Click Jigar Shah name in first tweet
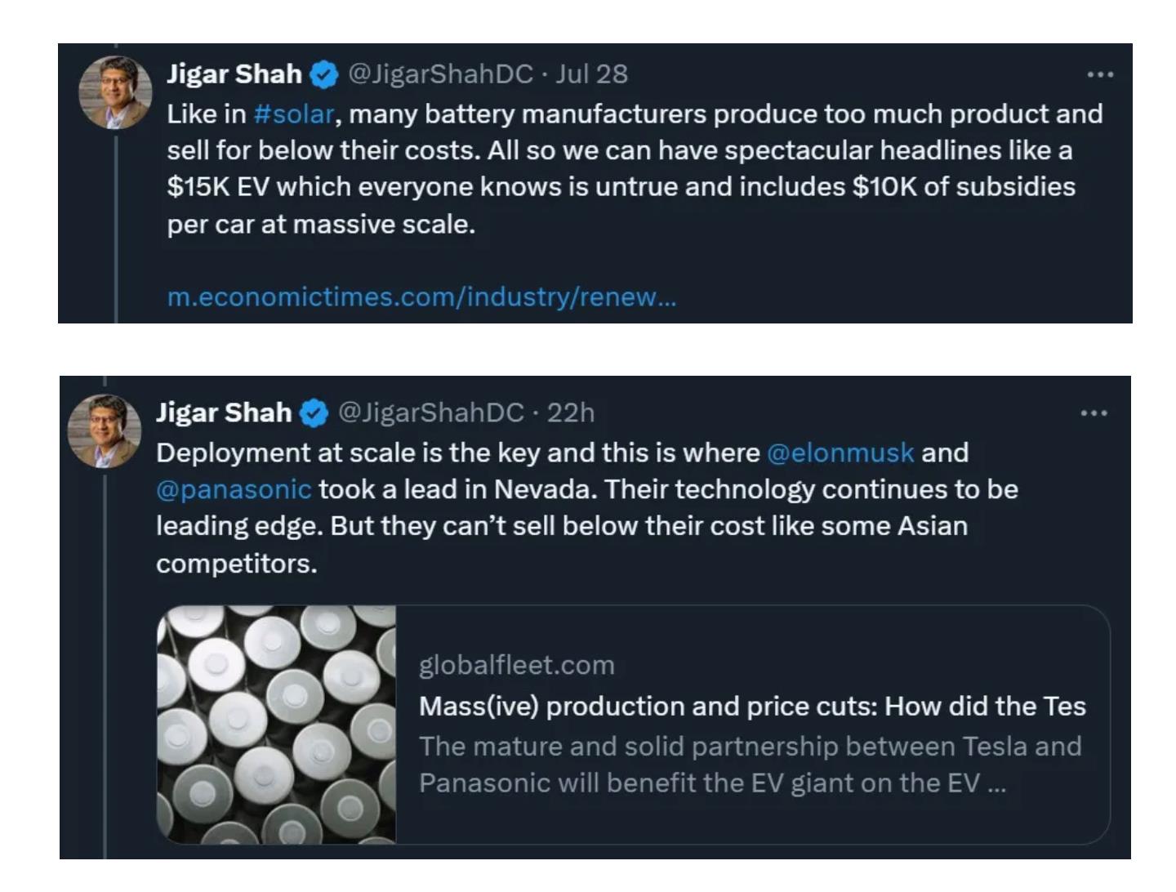1176x892 pixels. click(234, 74)
